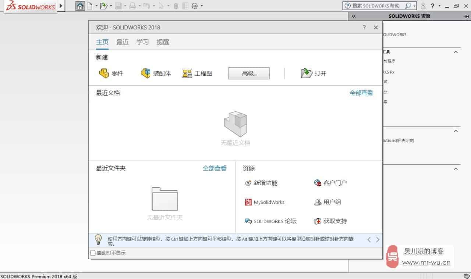Click the magnifier search icon
The height and width of the screenshot is (279, 471).
coord(408,6)
